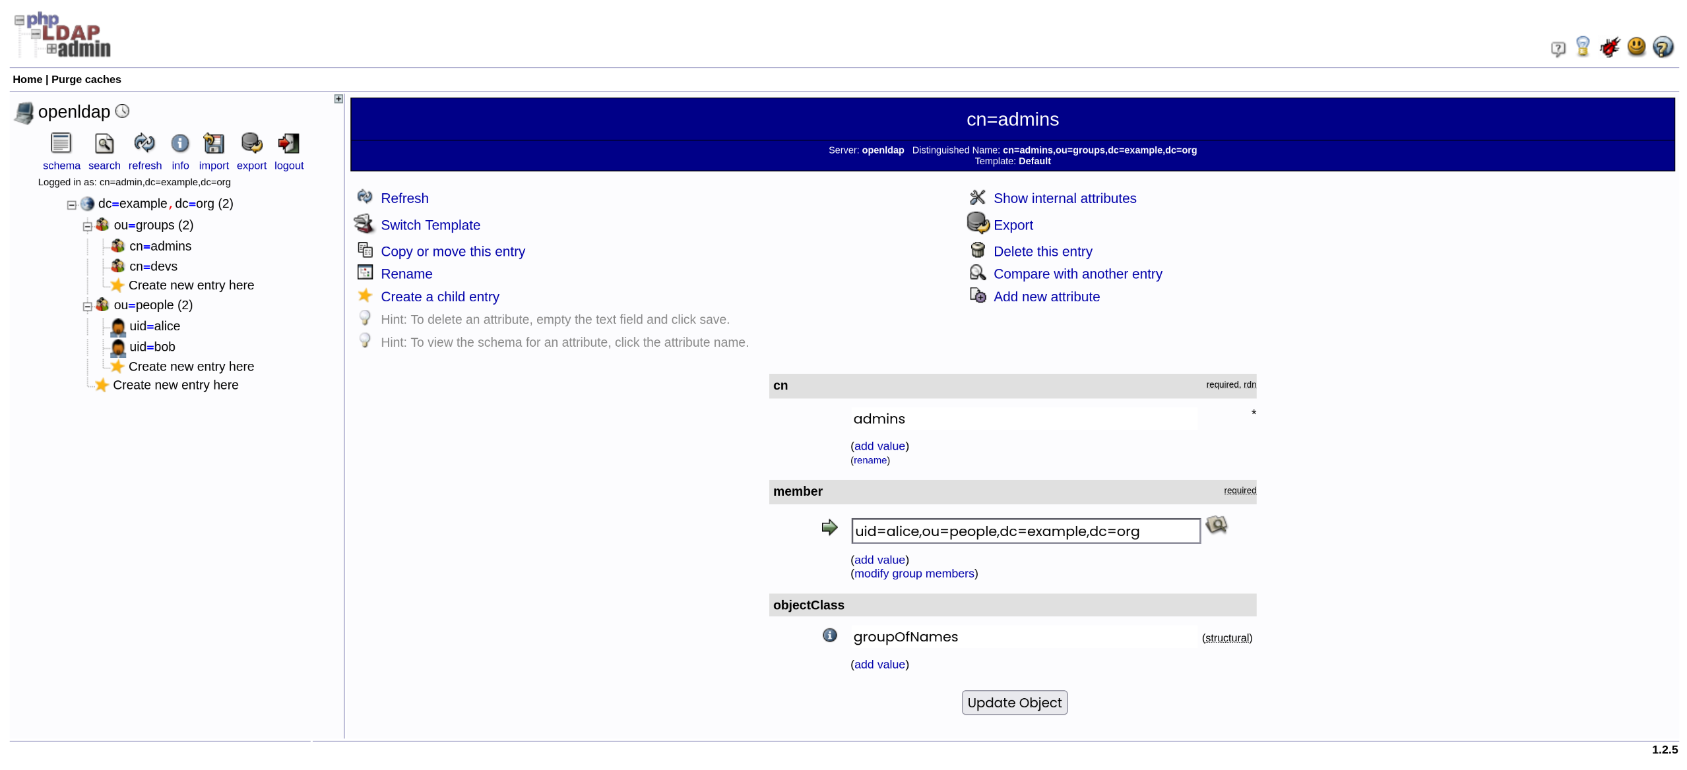Click into the member DN text field
Image resolution: width=1687 pixels, height=770 pixels.
pos(1025,531)
